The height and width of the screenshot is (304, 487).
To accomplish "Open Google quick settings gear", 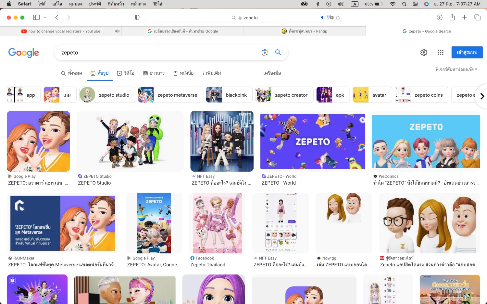I will click(424, 52).
